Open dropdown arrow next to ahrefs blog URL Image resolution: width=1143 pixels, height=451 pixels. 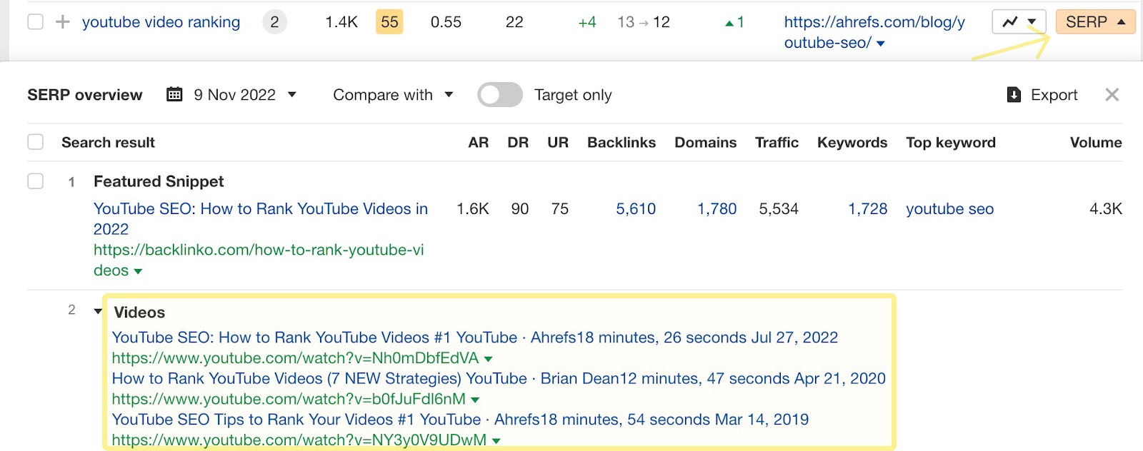pos(881,44)
